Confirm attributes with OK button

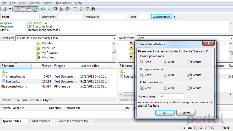click(x=165, y=113)
